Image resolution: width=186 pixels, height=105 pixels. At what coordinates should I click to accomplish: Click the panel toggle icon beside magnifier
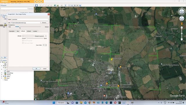tap(5, 57)
